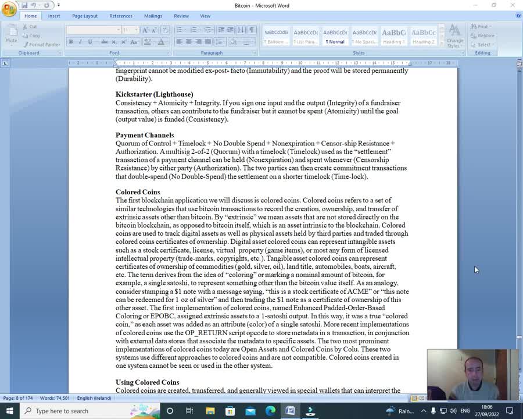Toggle Strikethrough formatting
523x419 pixels.
tap(105, 42)
